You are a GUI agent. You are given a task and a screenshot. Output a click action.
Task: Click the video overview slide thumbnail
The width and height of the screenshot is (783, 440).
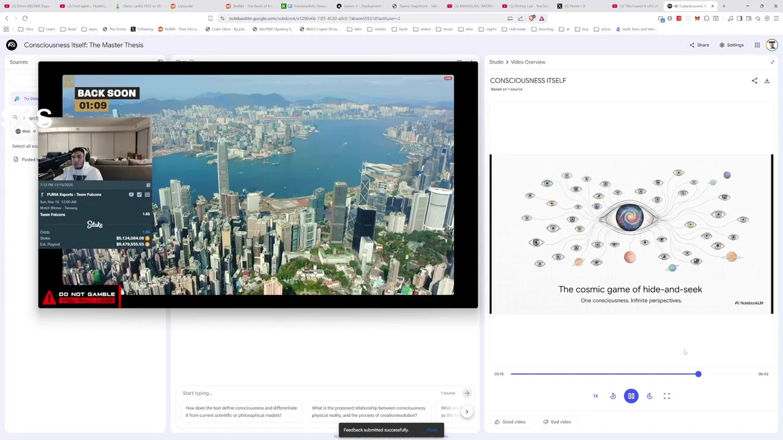pos(631,234)
